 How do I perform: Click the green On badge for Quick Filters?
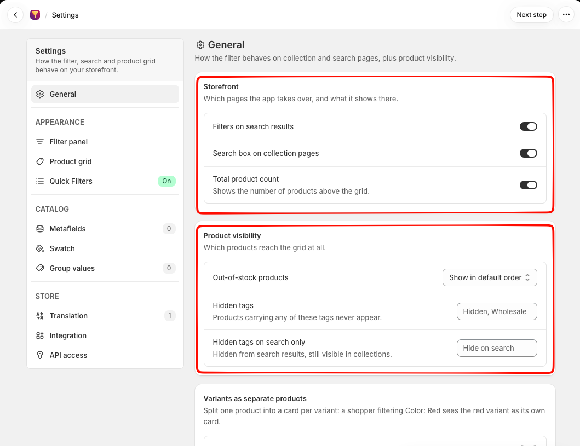coord(166,181)
